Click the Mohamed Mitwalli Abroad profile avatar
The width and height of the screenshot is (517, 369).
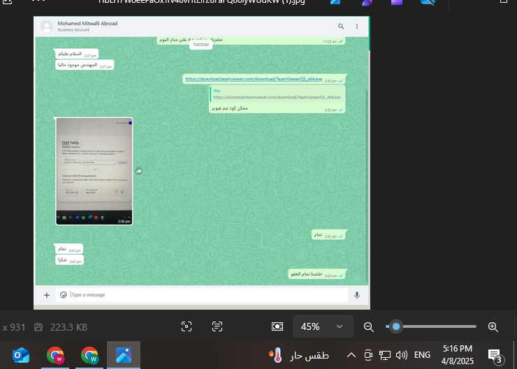(47, 27)
